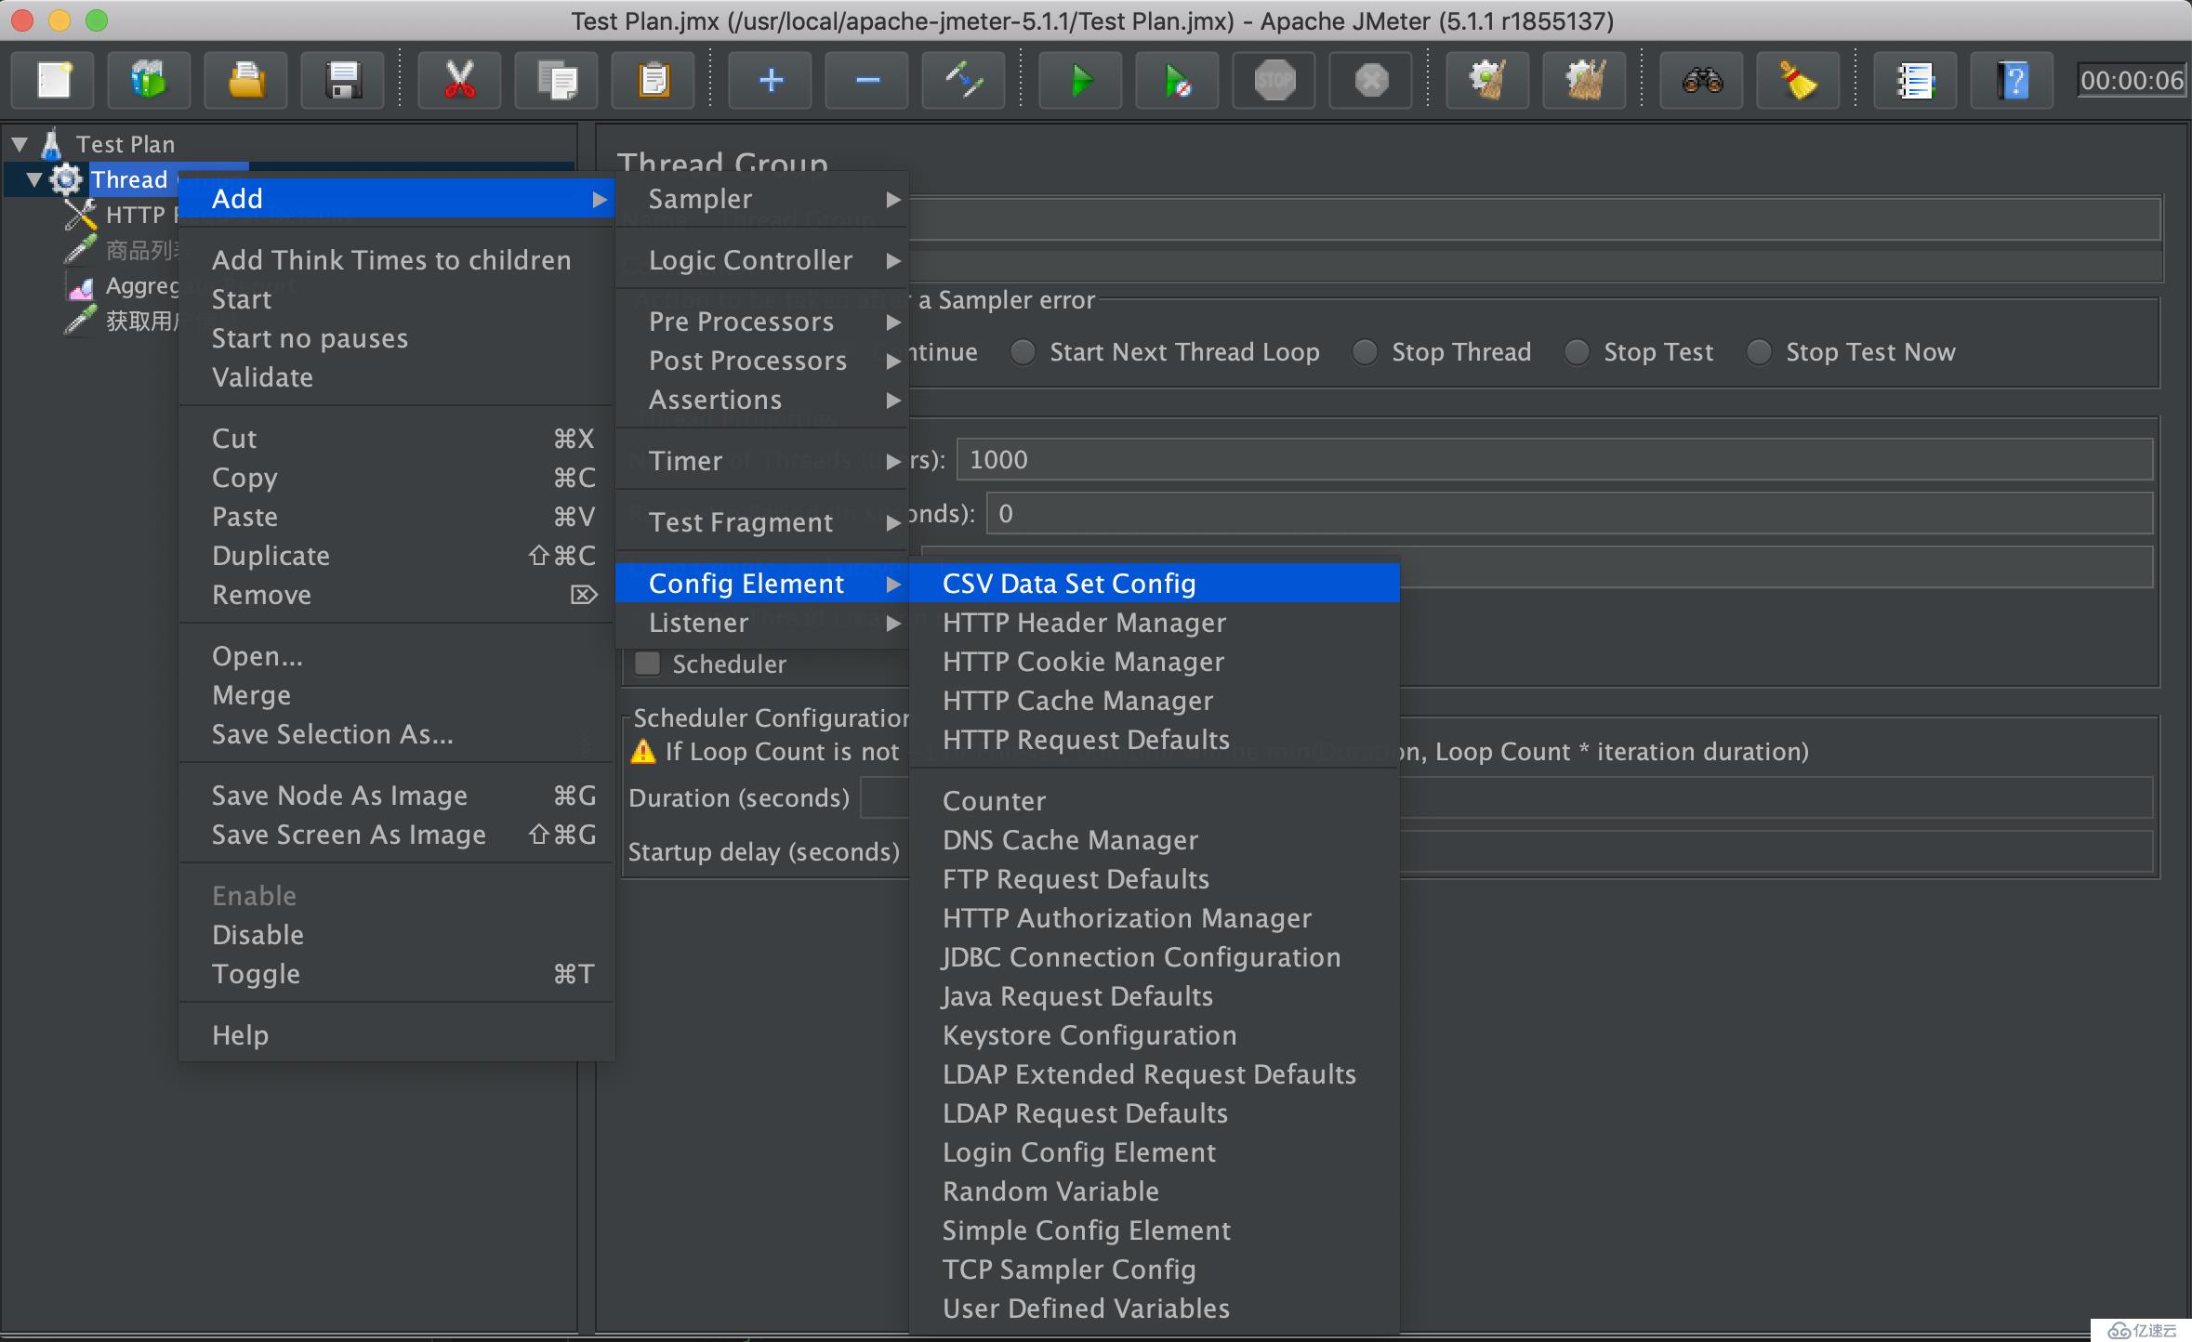Select Stop Test Now radio button
Screen dimensions: 2192x1342
tap(1757, 352)
